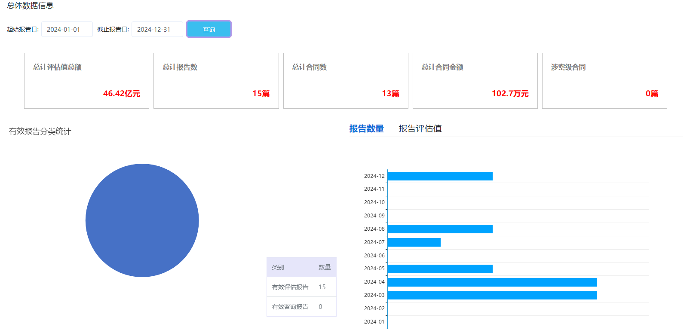
Task: Open the 总计评估值总额 summary card
Action: click(86, 81)
